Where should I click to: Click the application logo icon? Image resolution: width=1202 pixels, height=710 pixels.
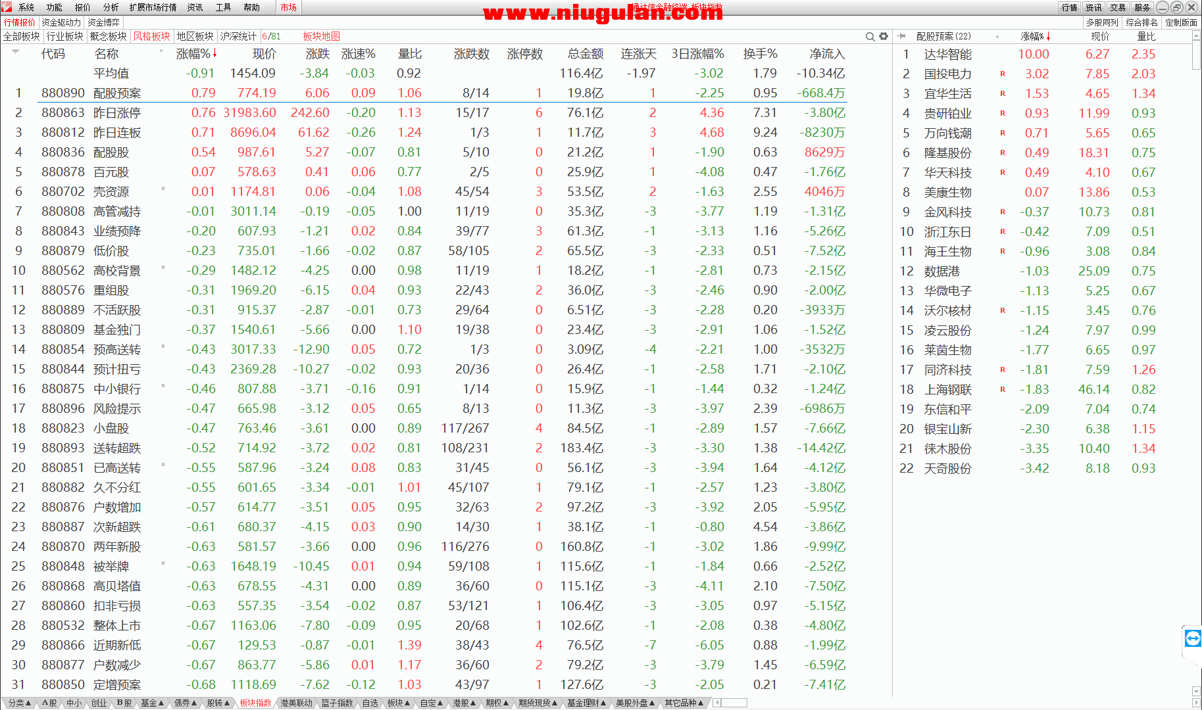click(x=7, y=7)
